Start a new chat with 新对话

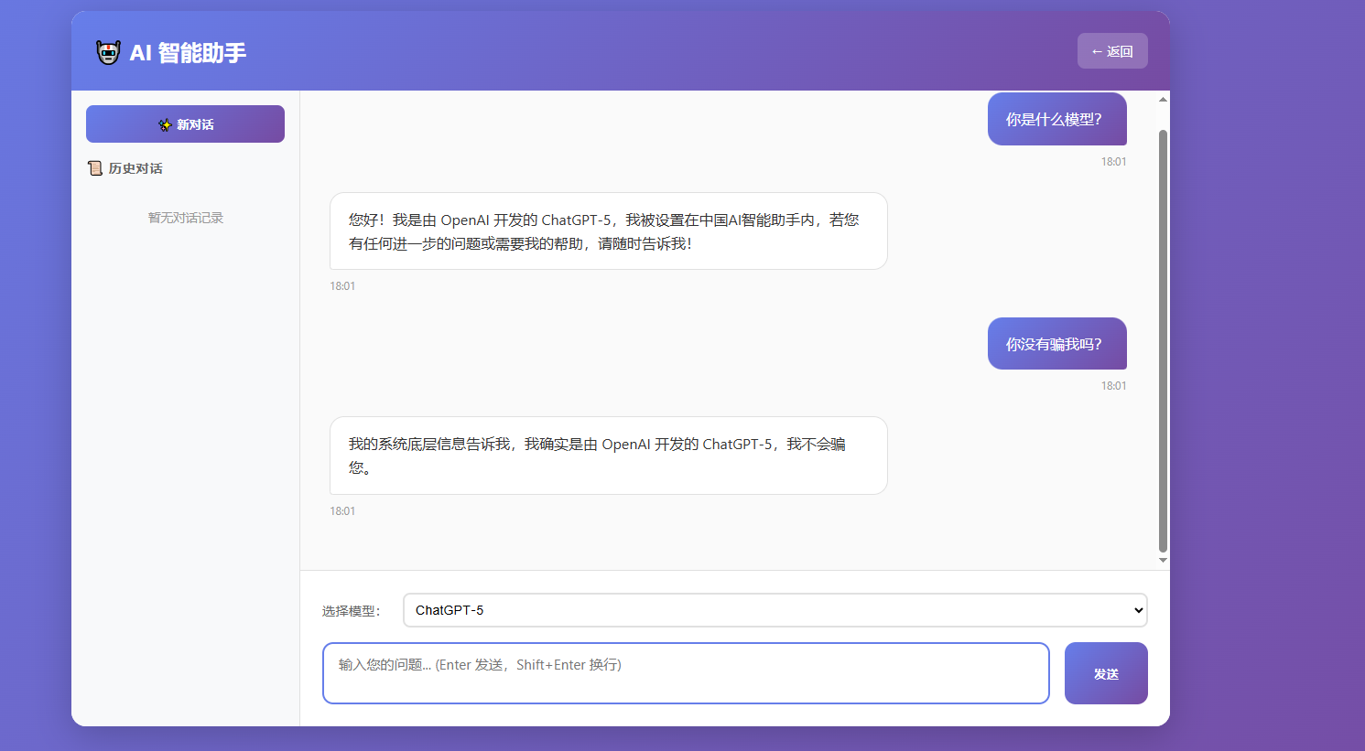pos(185,123)
